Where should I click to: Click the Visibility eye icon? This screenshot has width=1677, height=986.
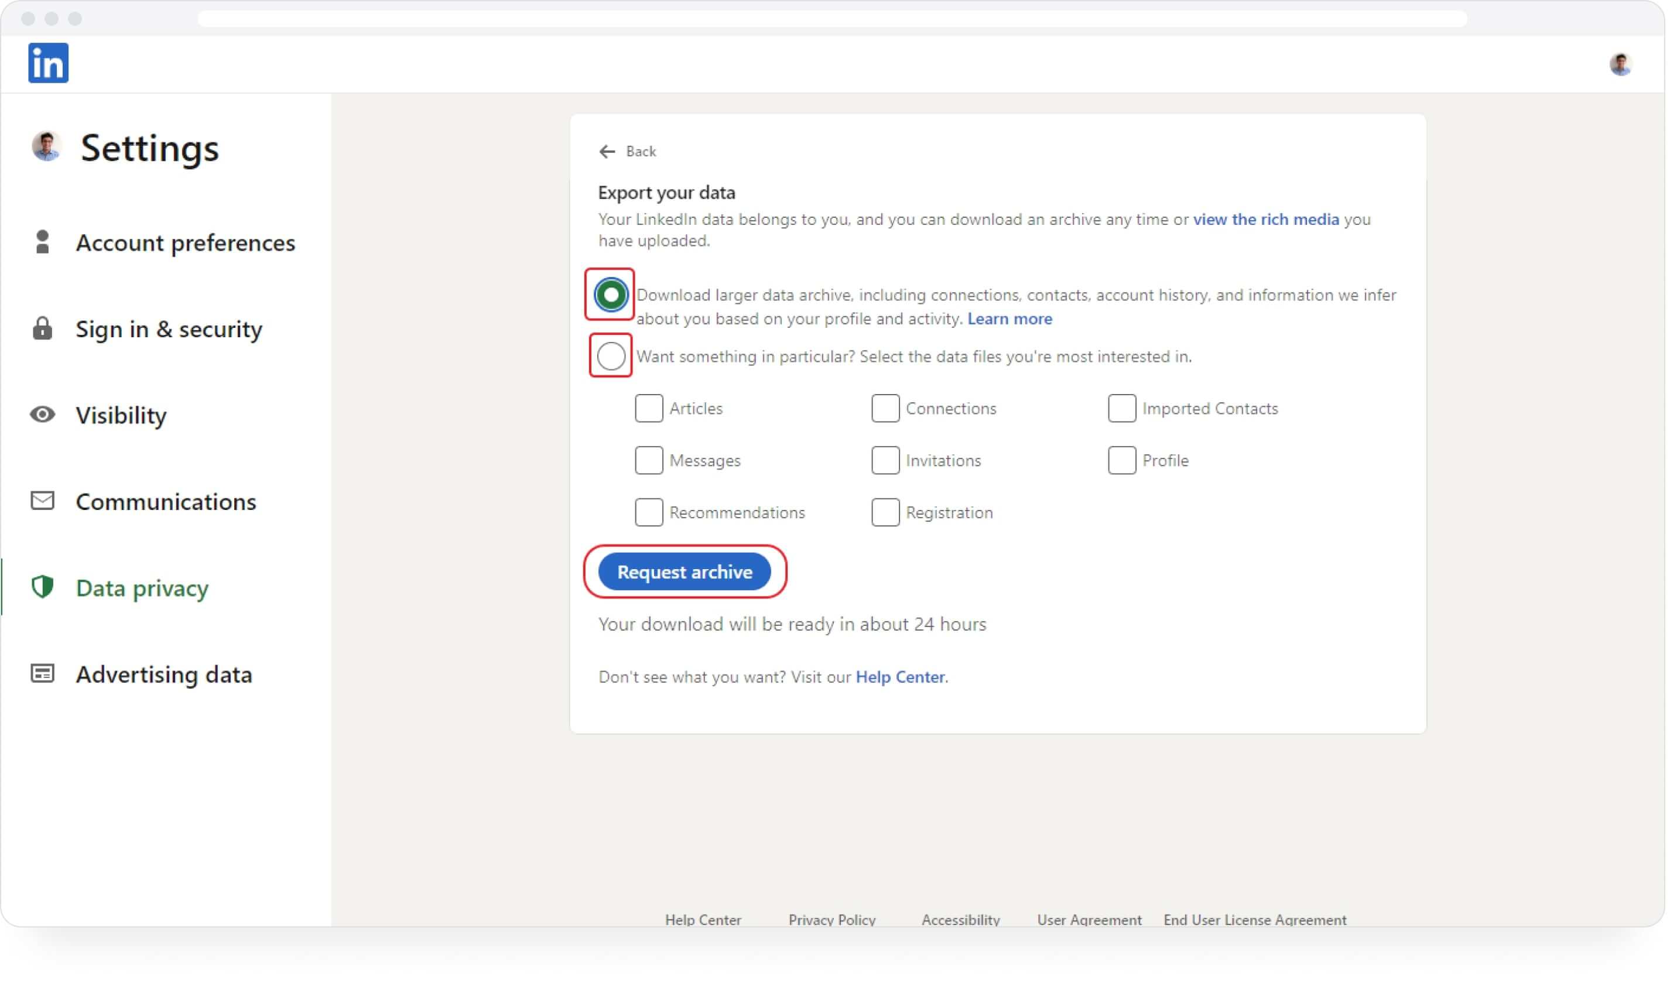coord(43,416)
